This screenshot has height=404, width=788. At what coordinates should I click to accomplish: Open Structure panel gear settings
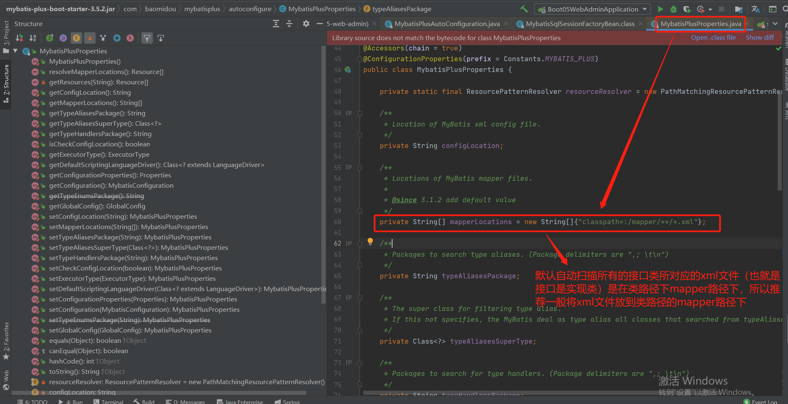pos(306,24)
